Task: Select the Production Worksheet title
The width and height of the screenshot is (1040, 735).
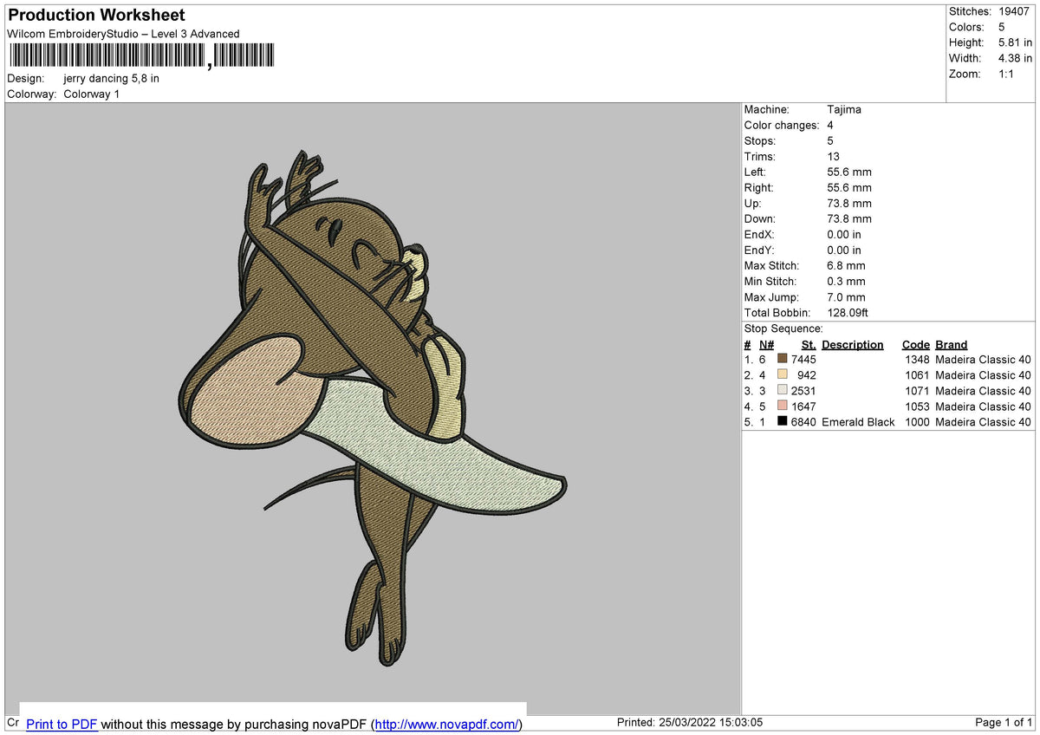Action: (x=96, y=15)
